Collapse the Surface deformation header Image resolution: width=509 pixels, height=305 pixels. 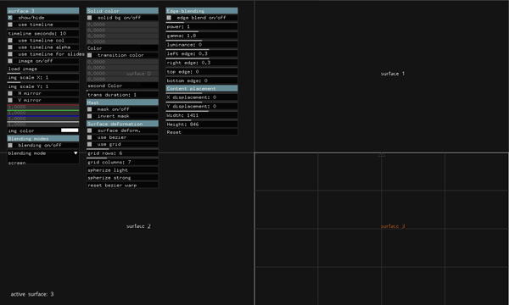click(x=122, y=124)
